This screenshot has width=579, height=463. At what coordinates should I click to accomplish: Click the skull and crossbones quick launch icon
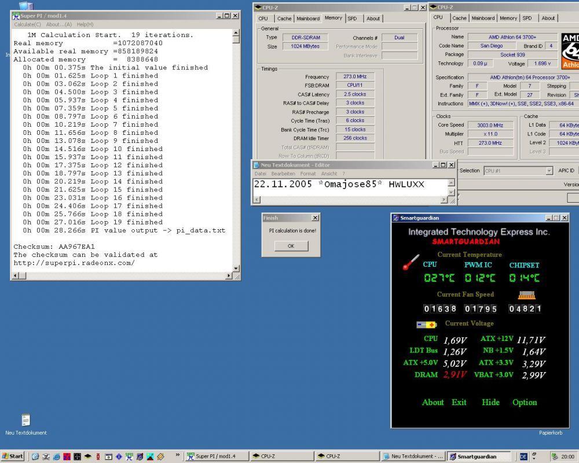click(46, 457)
